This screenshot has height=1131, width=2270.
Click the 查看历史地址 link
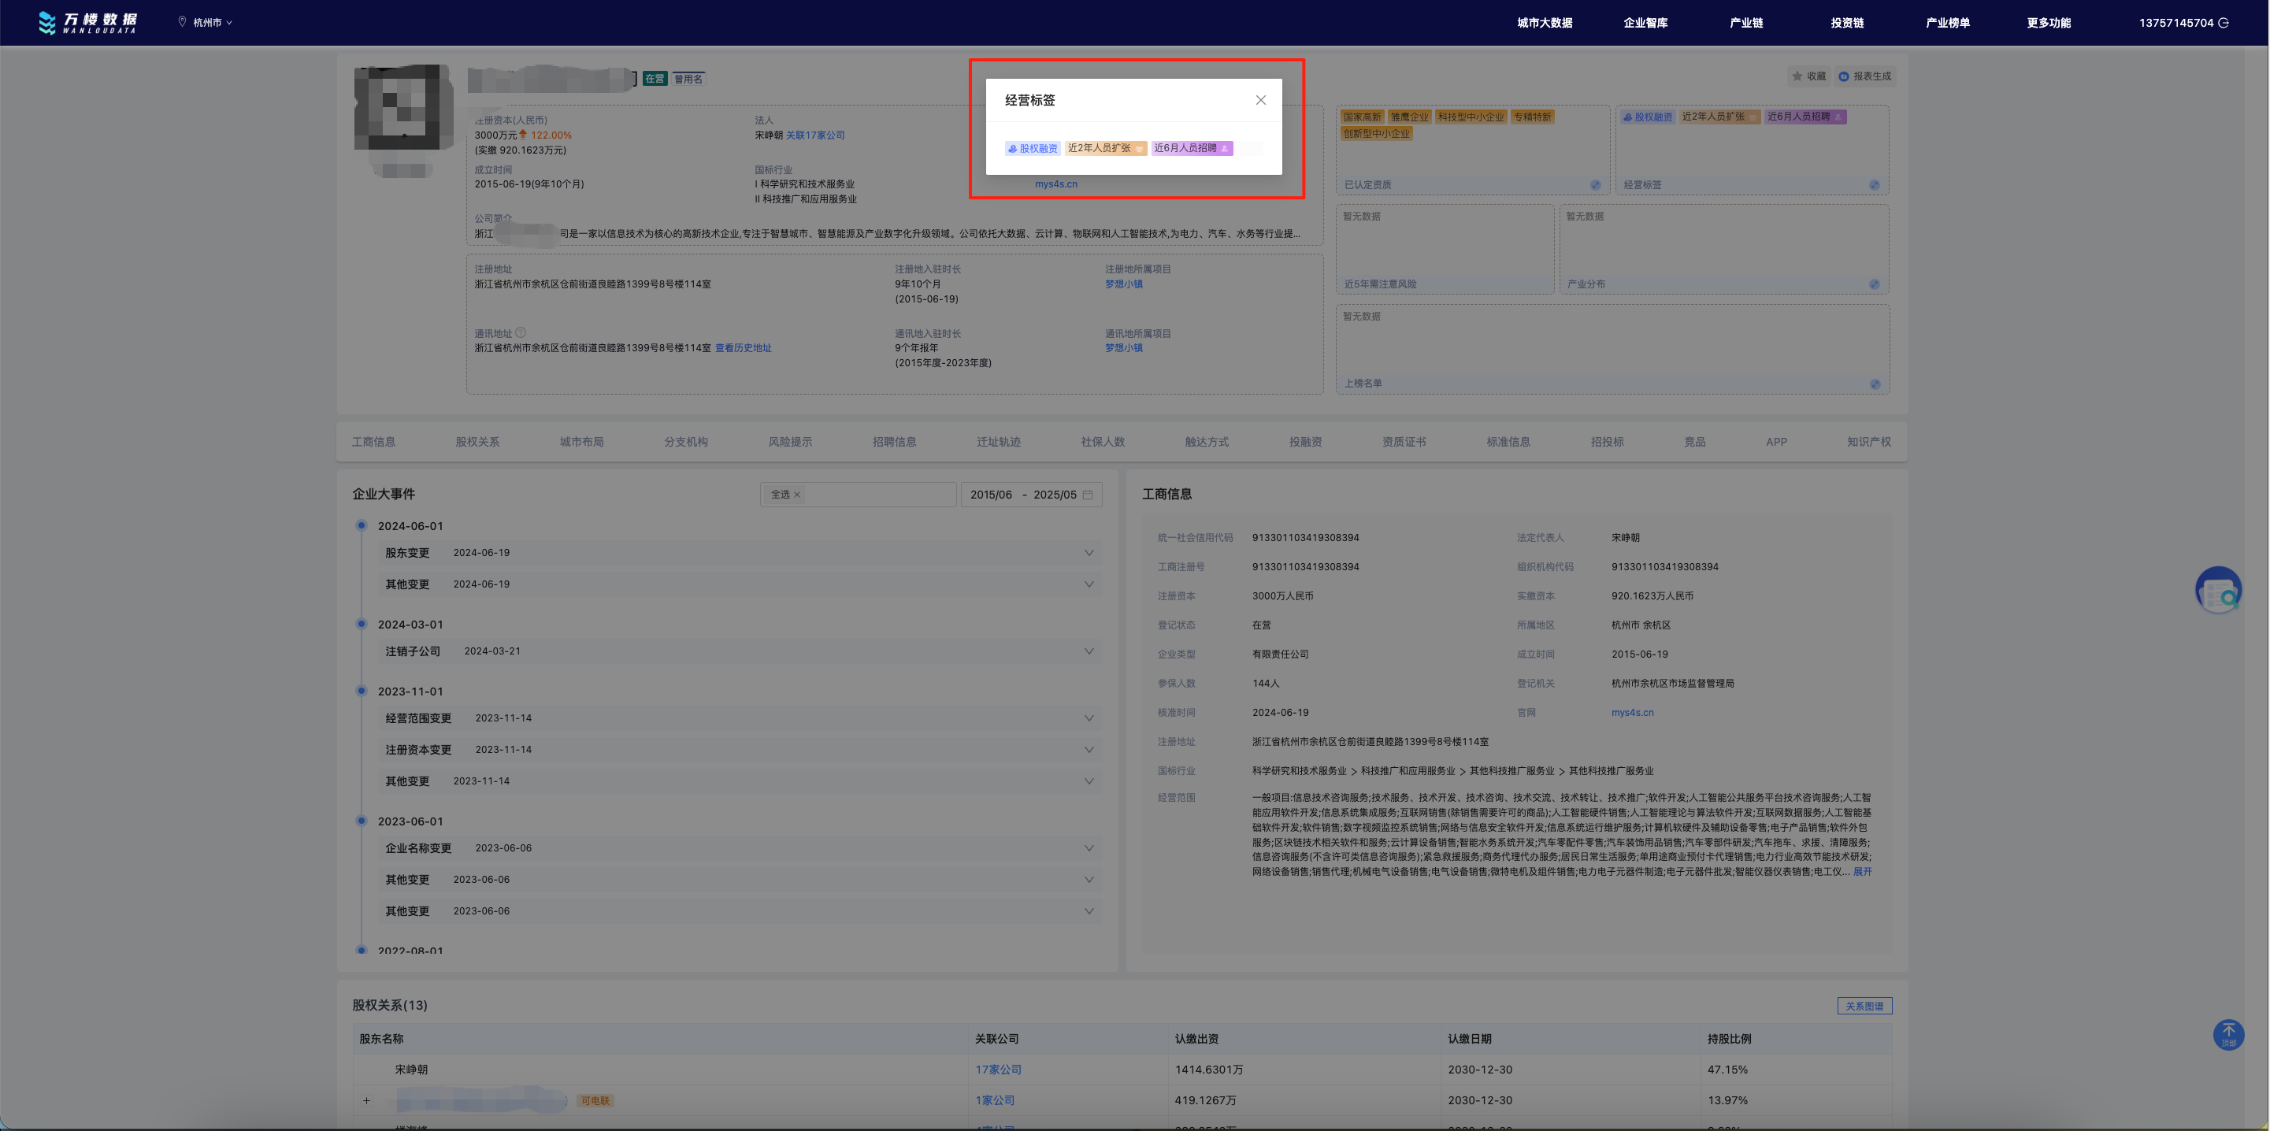(x=743, y=348)
